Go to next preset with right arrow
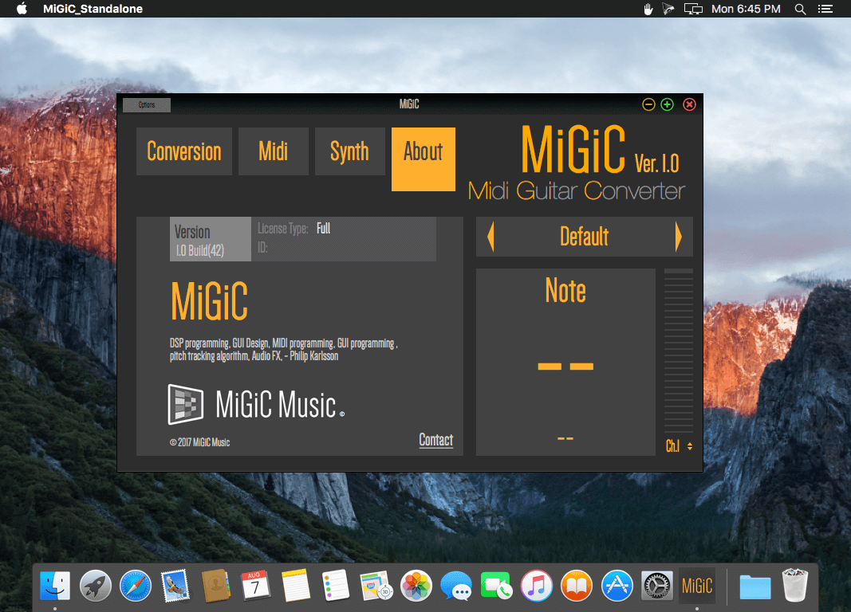 tap(679, 237)
